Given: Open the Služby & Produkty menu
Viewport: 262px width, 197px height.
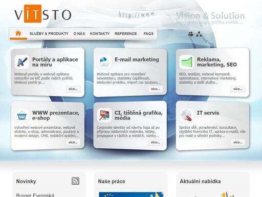Looking at the screenshot, I should (x=49, y=34).
